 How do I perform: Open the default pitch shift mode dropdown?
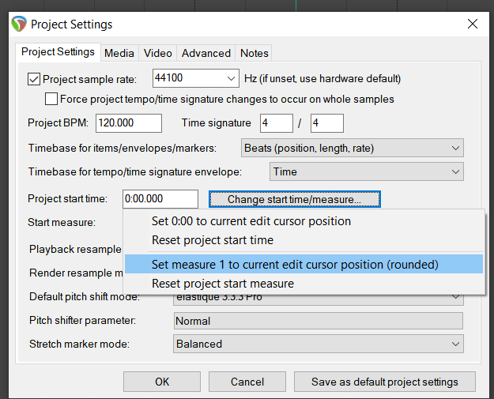(455, 297)
